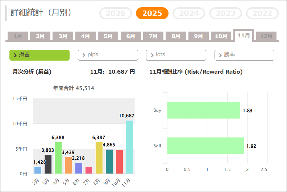Viewport: 287px width, 192px height.
Task: Click the Sell risk/reward bar
Action: click(x=205, y=146)
